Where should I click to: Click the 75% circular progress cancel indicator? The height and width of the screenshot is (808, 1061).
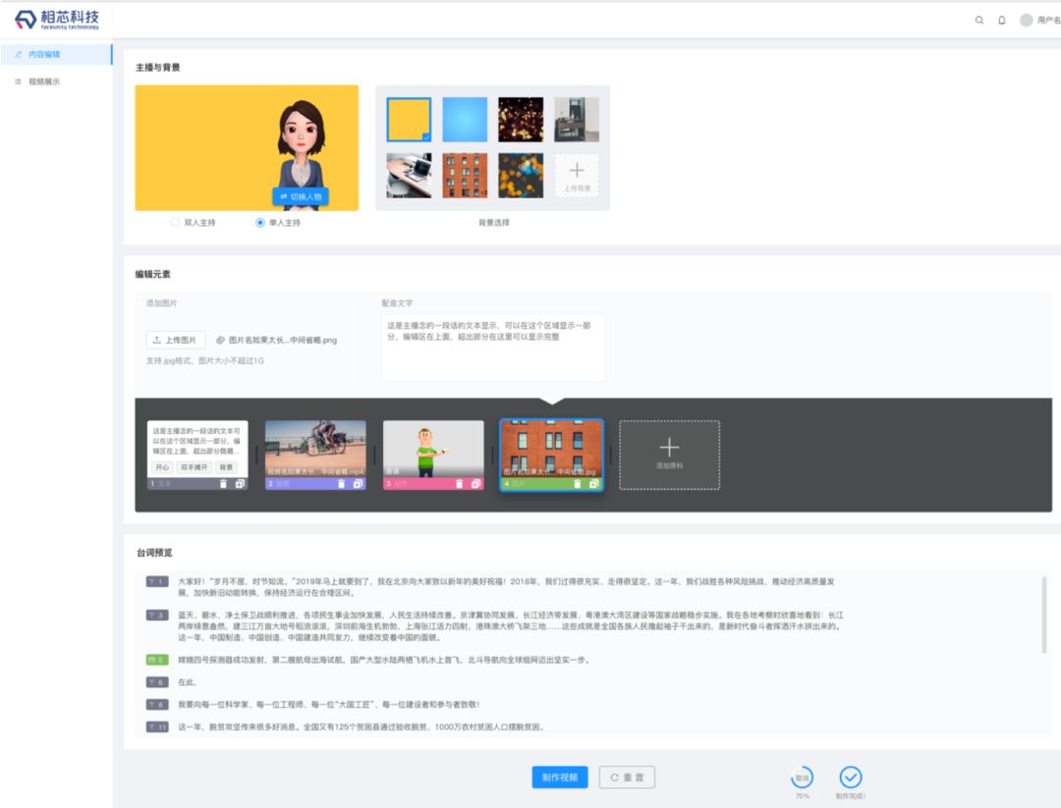(802, 778)
